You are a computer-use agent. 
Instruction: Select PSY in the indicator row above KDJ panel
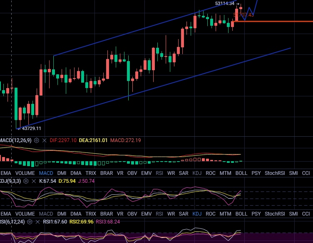[256, 173]
